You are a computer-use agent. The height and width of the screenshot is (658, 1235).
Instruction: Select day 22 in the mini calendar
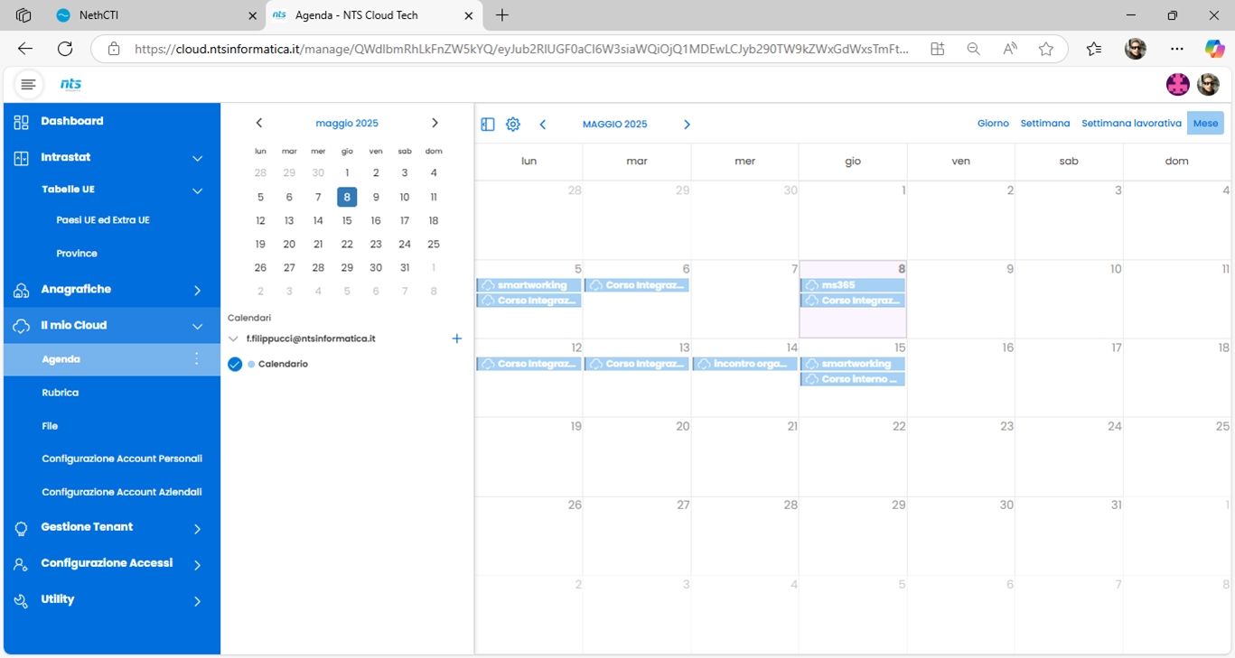pyautogui.click(x=347, y=244)
